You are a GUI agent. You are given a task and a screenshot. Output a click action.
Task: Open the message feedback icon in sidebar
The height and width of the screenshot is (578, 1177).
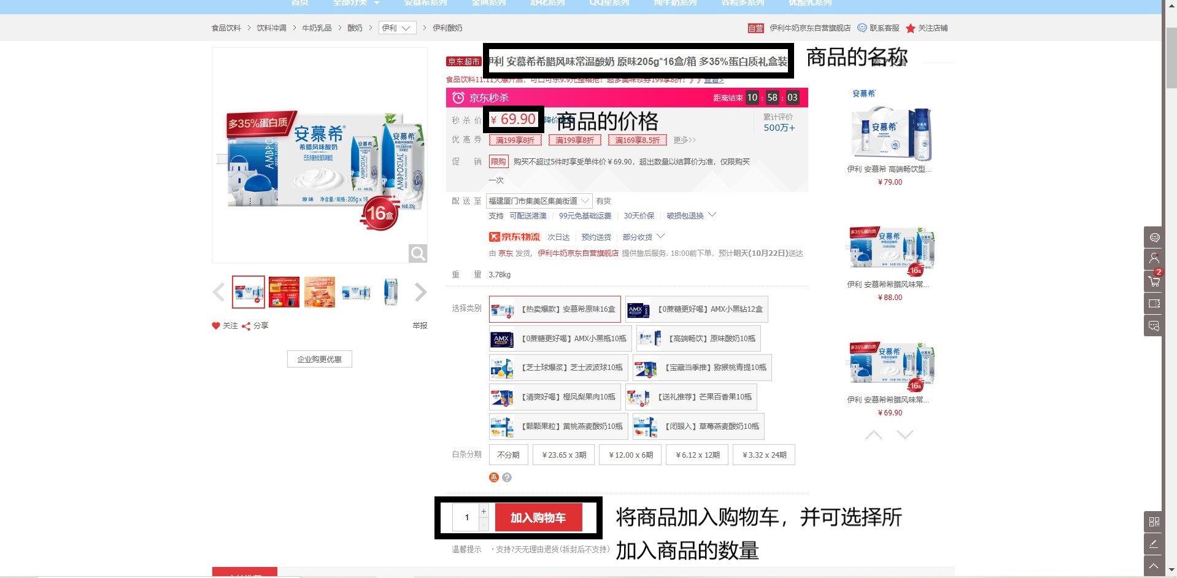point(1154,325)
